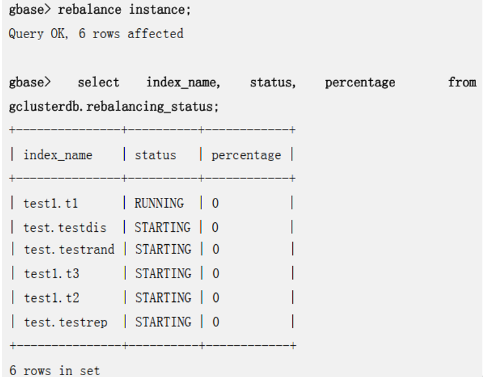This screenshot has height=377, width=483.
Task: Click the word 'select' in the query
Action: point(98,82)
